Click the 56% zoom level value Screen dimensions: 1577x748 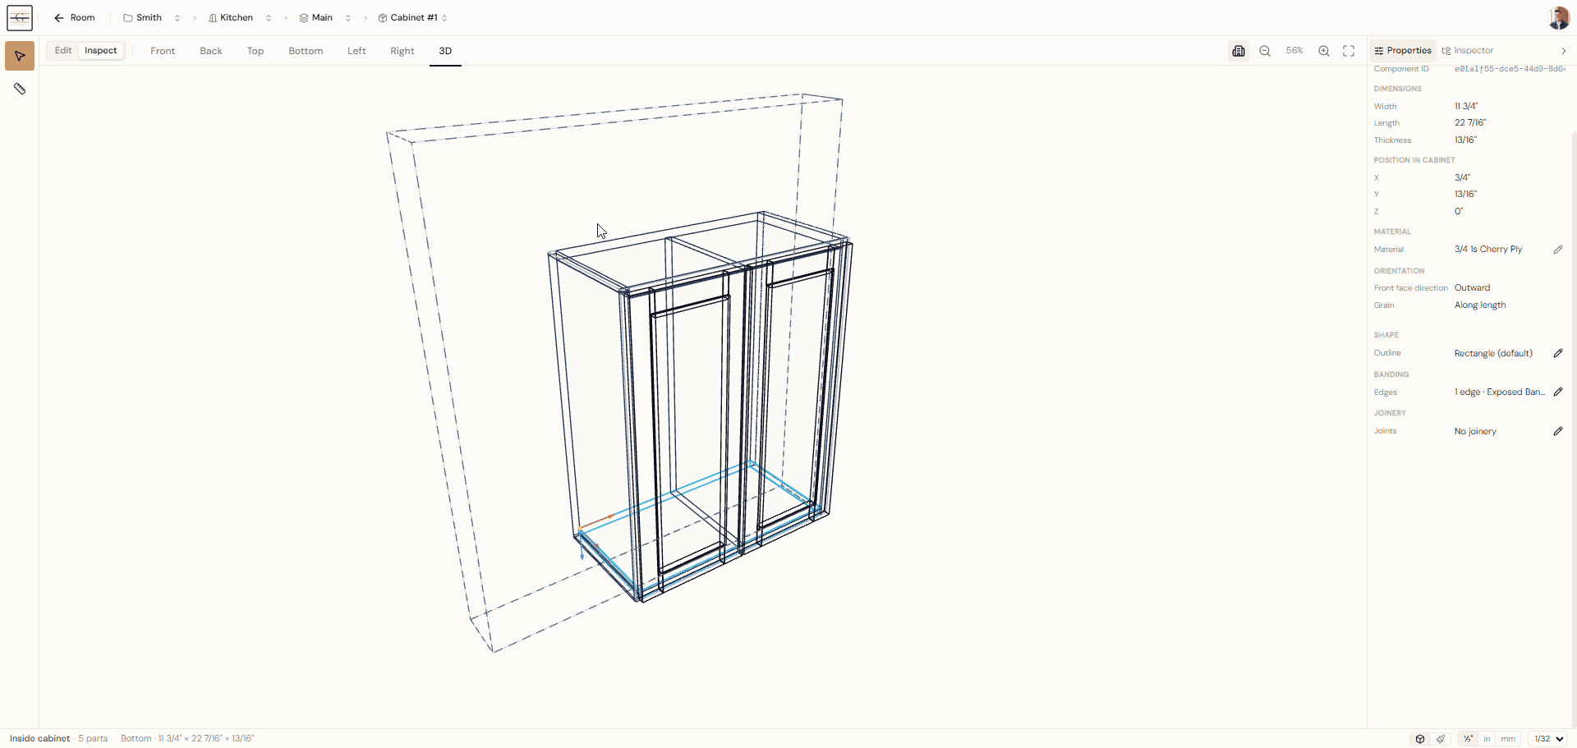coord(1294,51)
